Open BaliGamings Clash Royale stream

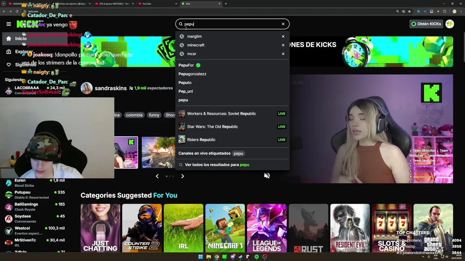pyautogui.click(x=35, y=207)
